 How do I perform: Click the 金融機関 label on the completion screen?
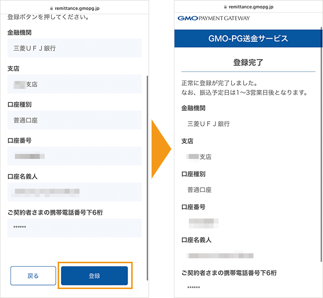tap(193, 108)
